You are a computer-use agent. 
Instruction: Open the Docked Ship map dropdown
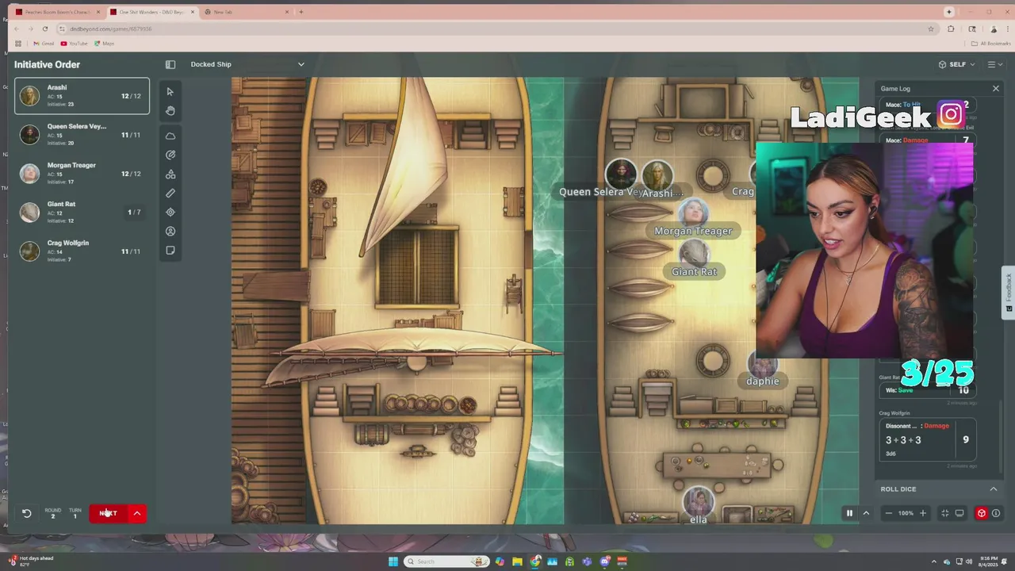(247, 64)
